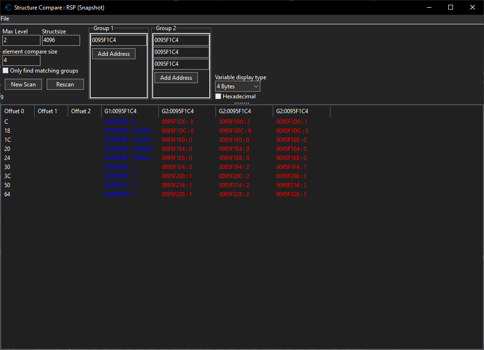484x350 pixels.
Task: Edit the Structsize value
Action: [61, 40]
